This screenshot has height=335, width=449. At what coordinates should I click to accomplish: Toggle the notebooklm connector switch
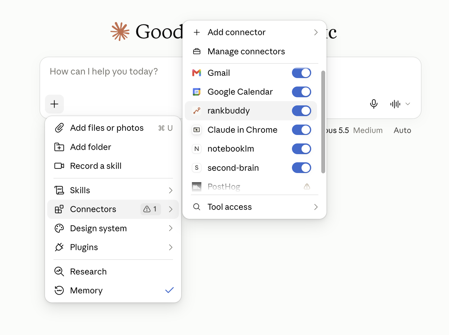(301, 149)
